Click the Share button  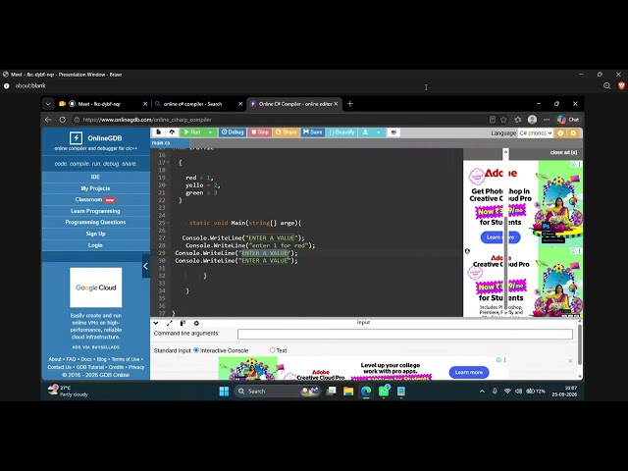click(286, 132)
